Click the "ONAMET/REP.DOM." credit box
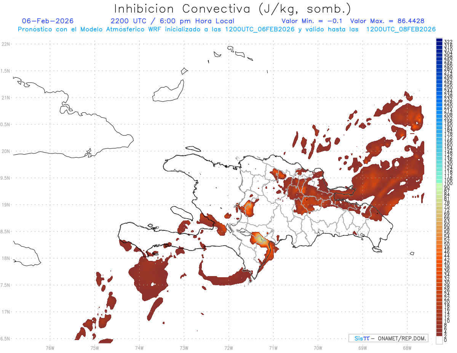Viewport: 457px width, 353px height. (x=388, y=338)
